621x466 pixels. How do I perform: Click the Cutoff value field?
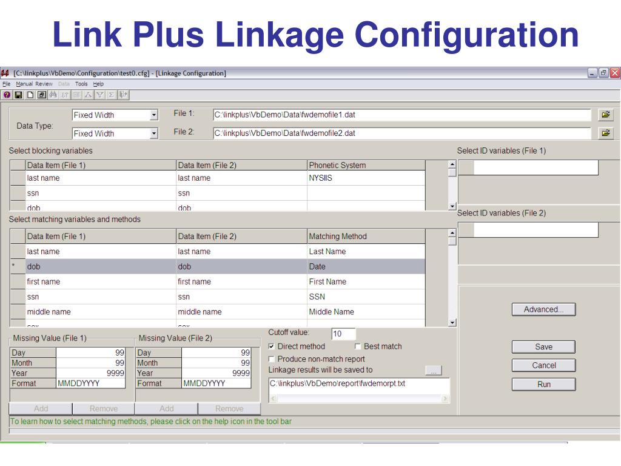click(343, 334)
